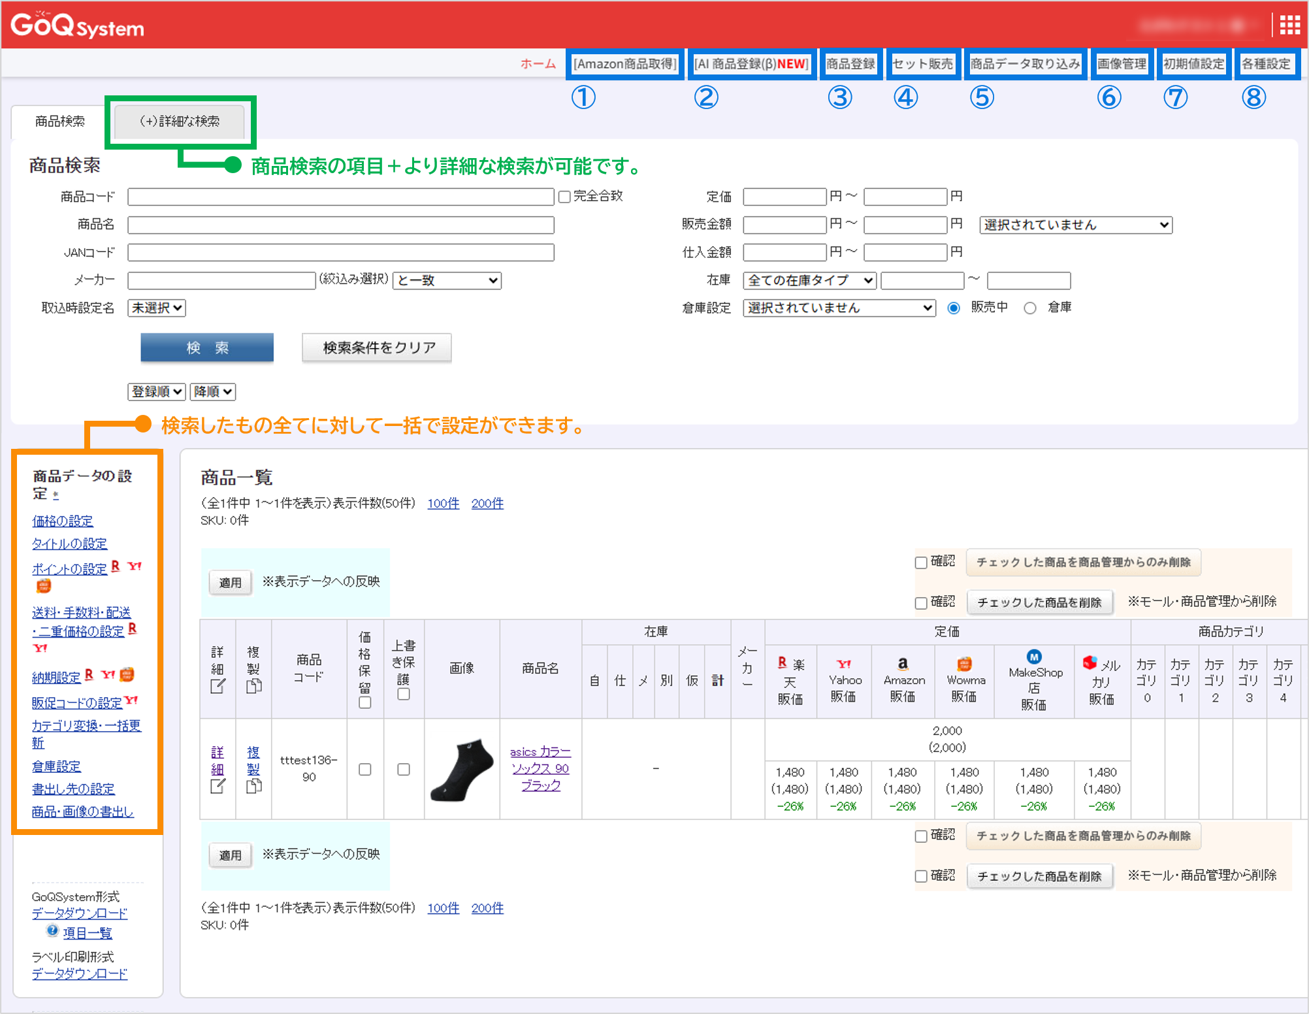Viewport: 1309px width, 1014px height.
Task: Toggle the 完全合致 checkbox
Action: (x=565, y=197)
